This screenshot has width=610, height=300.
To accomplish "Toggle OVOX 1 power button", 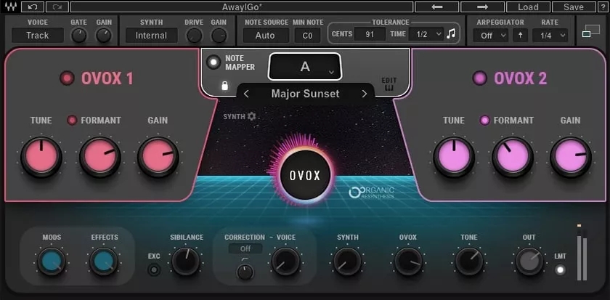I will coord(67,78).
